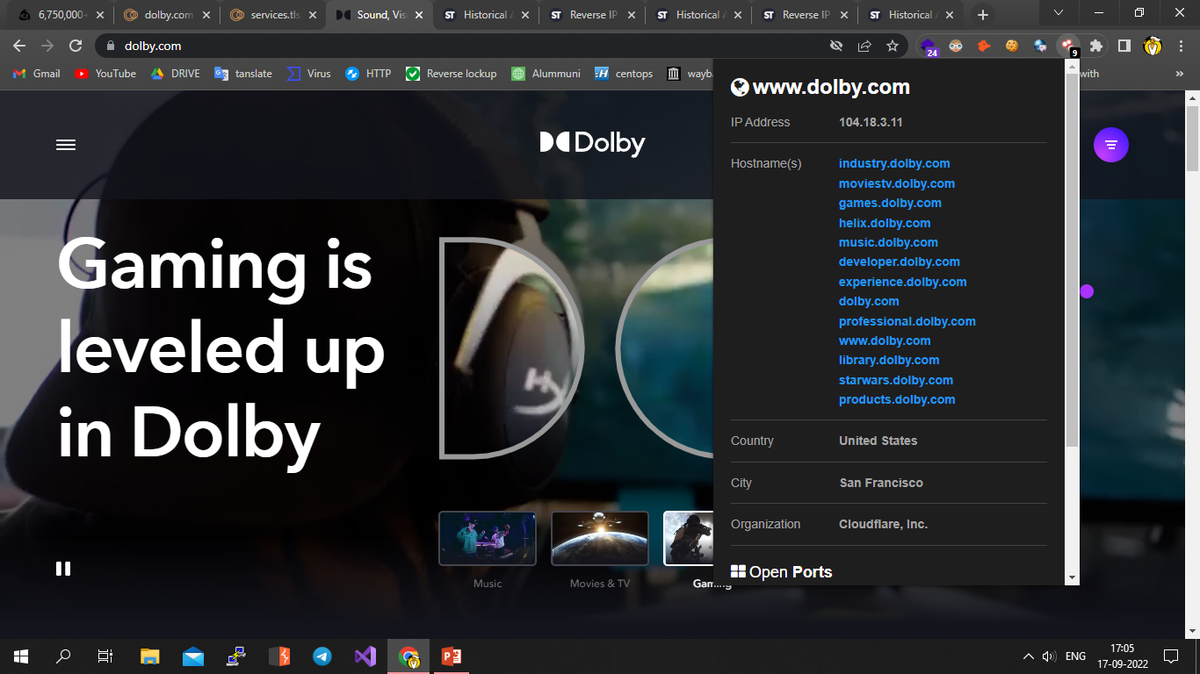
Task: Reload the dolby.com page
Action: tap(76, 46)
